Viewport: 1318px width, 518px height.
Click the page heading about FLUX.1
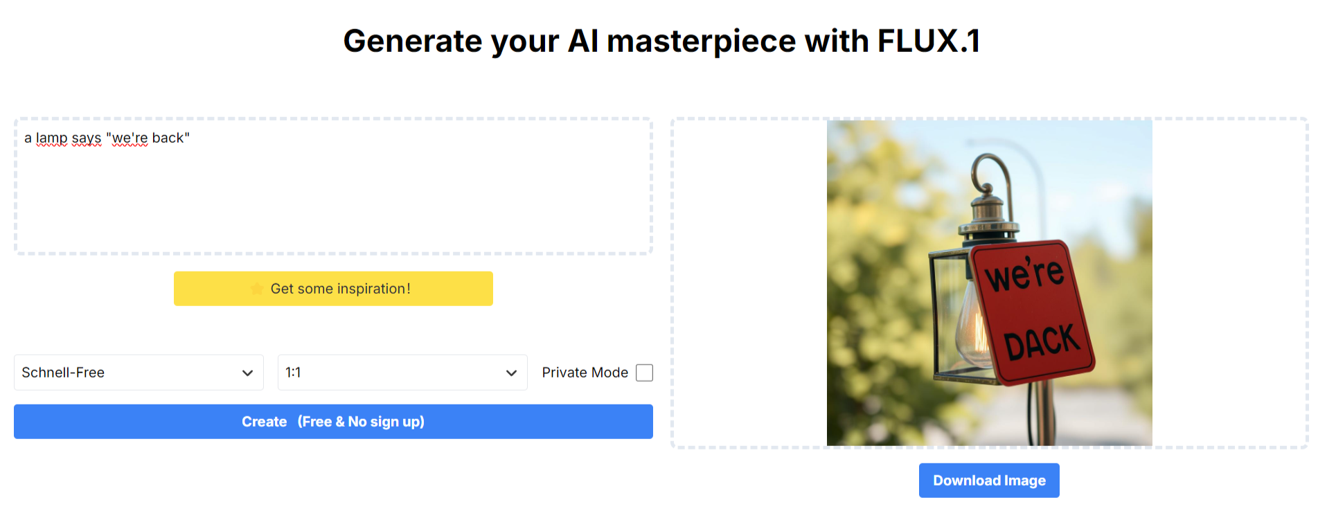pos(661,41)
